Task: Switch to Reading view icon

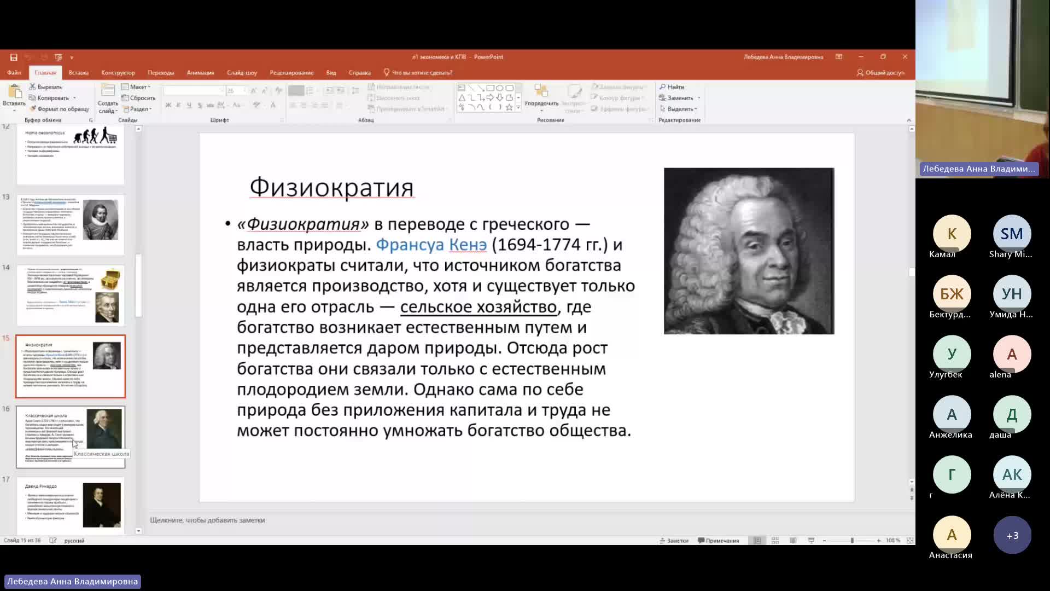Action: (793, 541)
